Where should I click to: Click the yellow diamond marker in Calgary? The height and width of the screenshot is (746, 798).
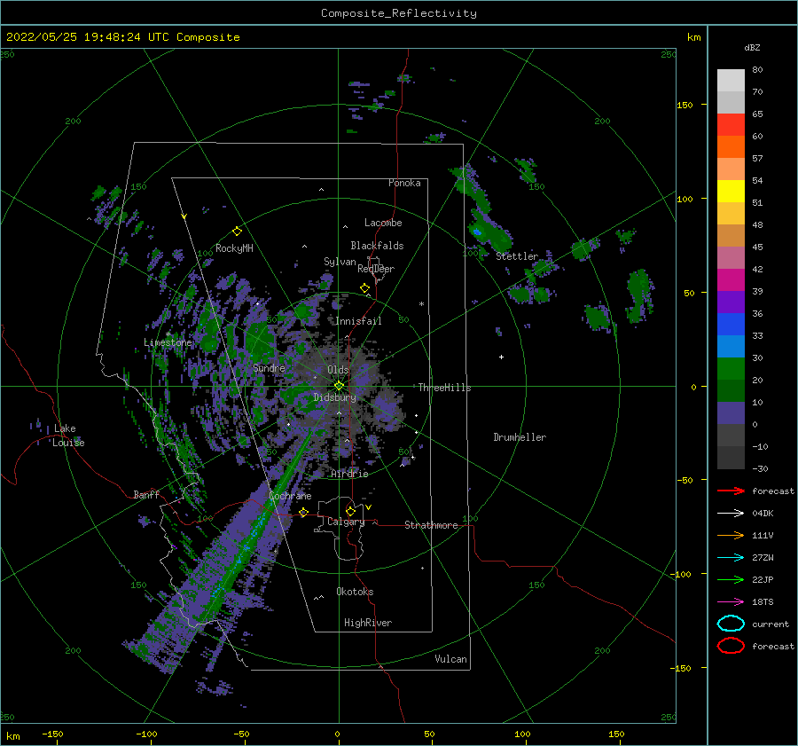click(350, 511)
